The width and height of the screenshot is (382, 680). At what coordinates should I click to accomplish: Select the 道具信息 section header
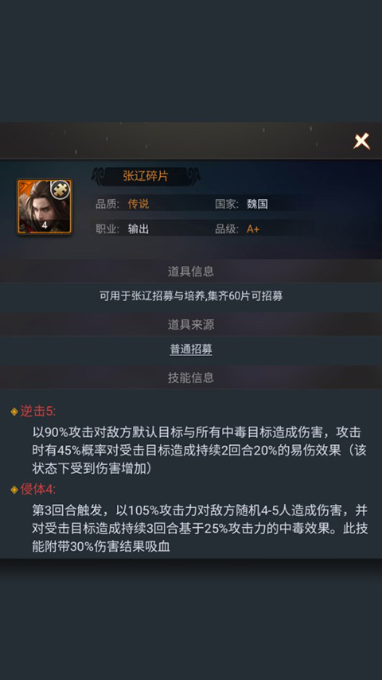point(191,272)
